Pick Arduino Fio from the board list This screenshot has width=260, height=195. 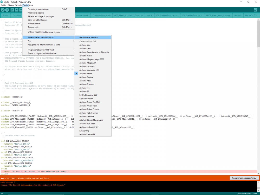pyautogui.click(x=93, y=88)
